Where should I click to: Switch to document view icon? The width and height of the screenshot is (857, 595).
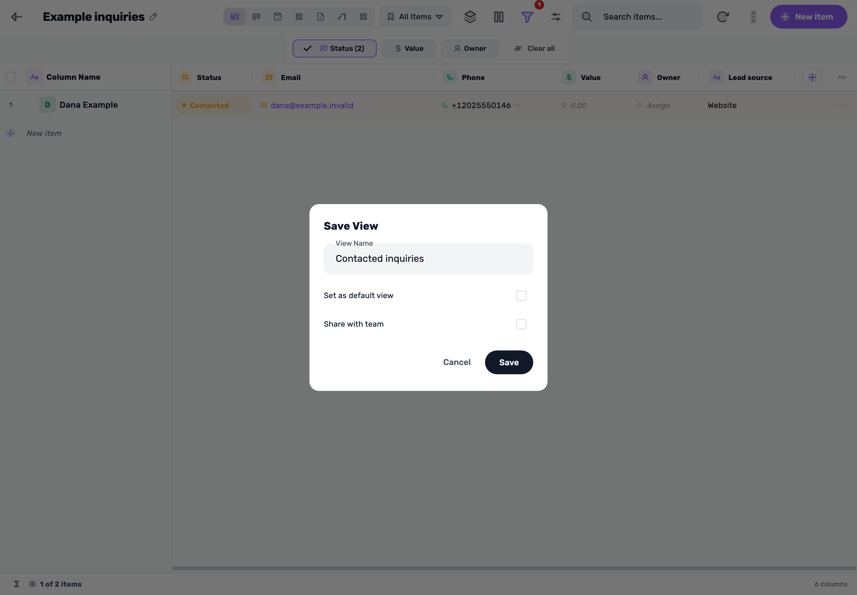pos(320,17)
